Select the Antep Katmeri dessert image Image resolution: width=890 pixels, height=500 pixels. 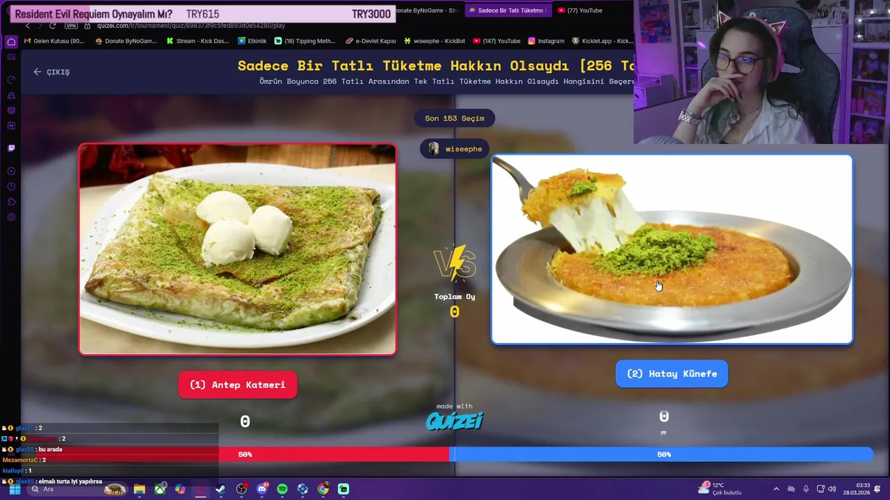click(x=238, y=249)
